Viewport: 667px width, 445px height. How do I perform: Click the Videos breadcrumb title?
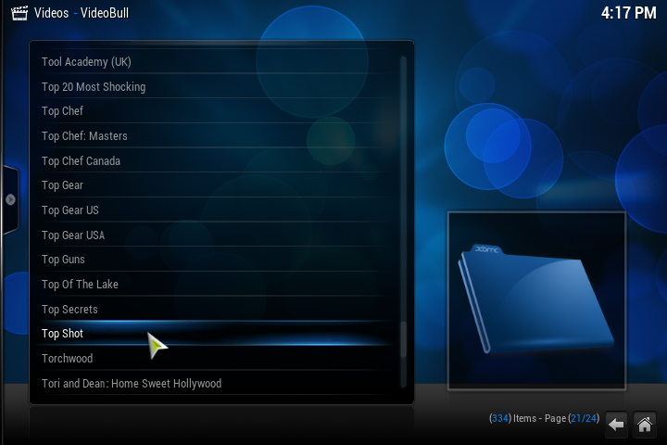coord(52,13)
